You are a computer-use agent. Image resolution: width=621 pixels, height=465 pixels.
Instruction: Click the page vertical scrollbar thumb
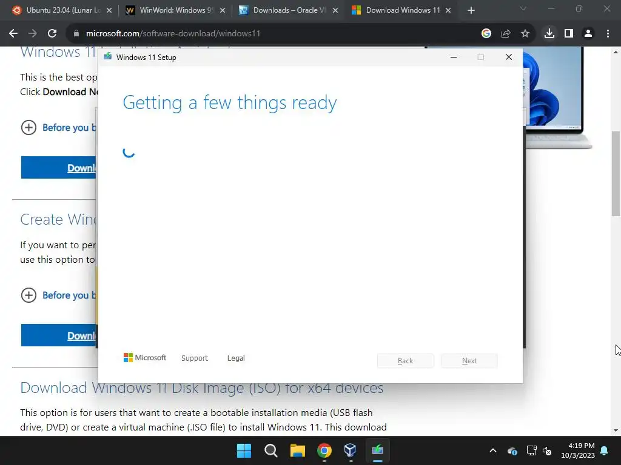(x=616, y=174)
